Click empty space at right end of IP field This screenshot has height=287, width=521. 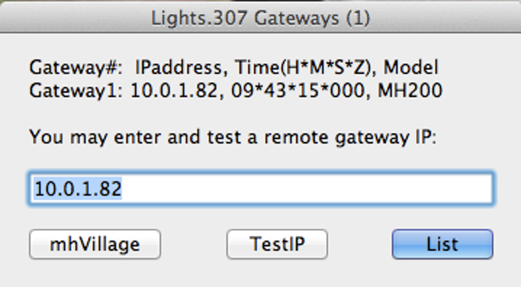[429, 189]
